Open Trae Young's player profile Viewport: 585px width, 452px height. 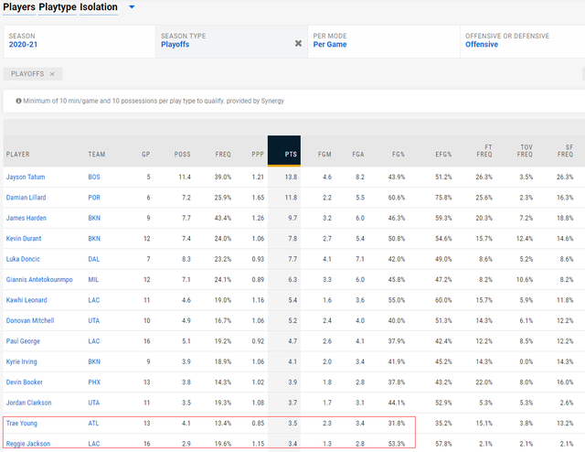(24, 422)
